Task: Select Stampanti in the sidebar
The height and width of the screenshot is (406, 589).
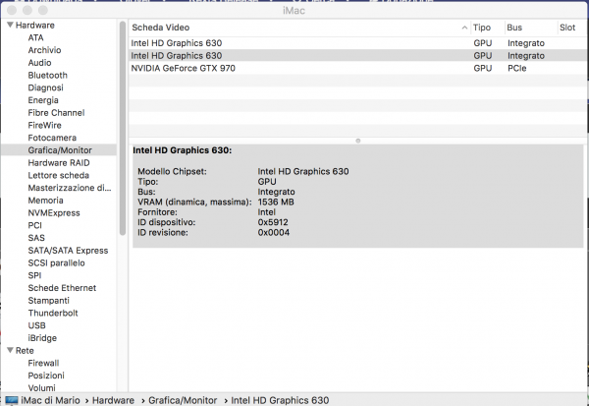Action: click(x=48, y=300)
